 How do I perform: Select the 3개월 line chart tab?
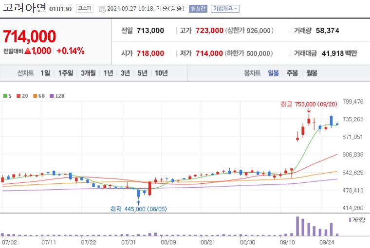(88, 73)
